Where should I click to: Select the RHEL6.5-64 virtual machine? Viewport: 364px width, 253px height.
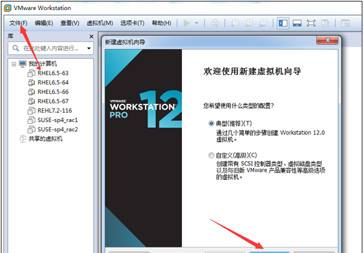53,83
